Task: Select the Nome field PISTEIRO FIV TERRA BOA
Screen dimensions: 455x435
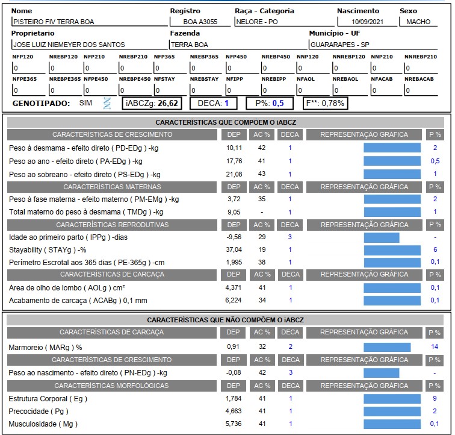Action: [x=90, y=22]
